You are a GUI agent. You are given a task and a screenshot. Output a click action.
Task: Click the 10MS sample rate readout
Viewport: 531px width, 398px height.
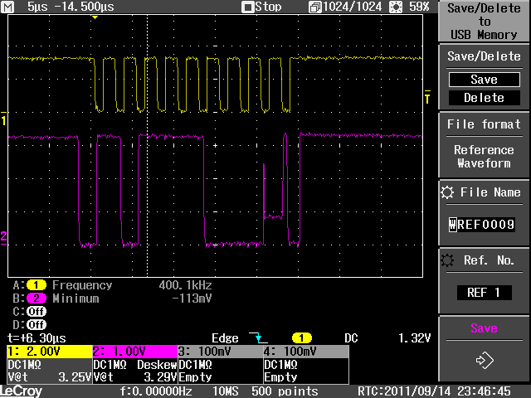coord(225,391)
